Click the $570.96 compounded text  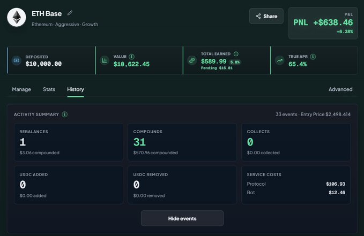[x=155, y=153]
